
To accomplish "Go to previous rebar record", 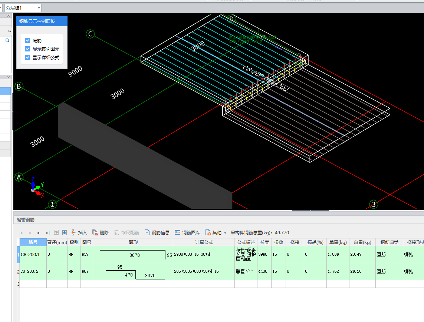I will tap(30, 233).
